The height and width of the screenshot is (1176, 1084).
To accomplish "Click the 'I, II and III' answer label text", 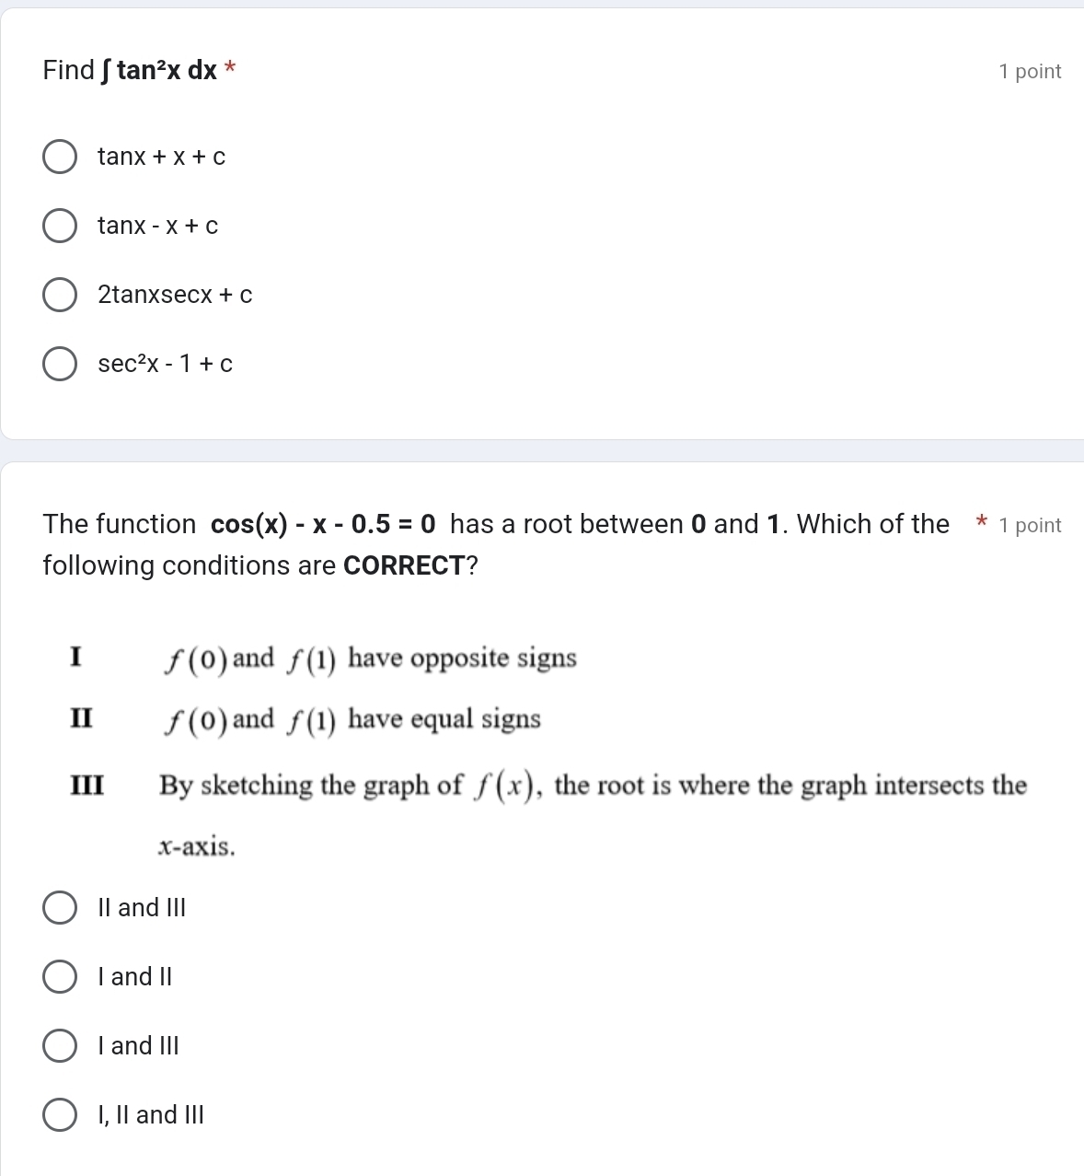I will click(151, 1115).
